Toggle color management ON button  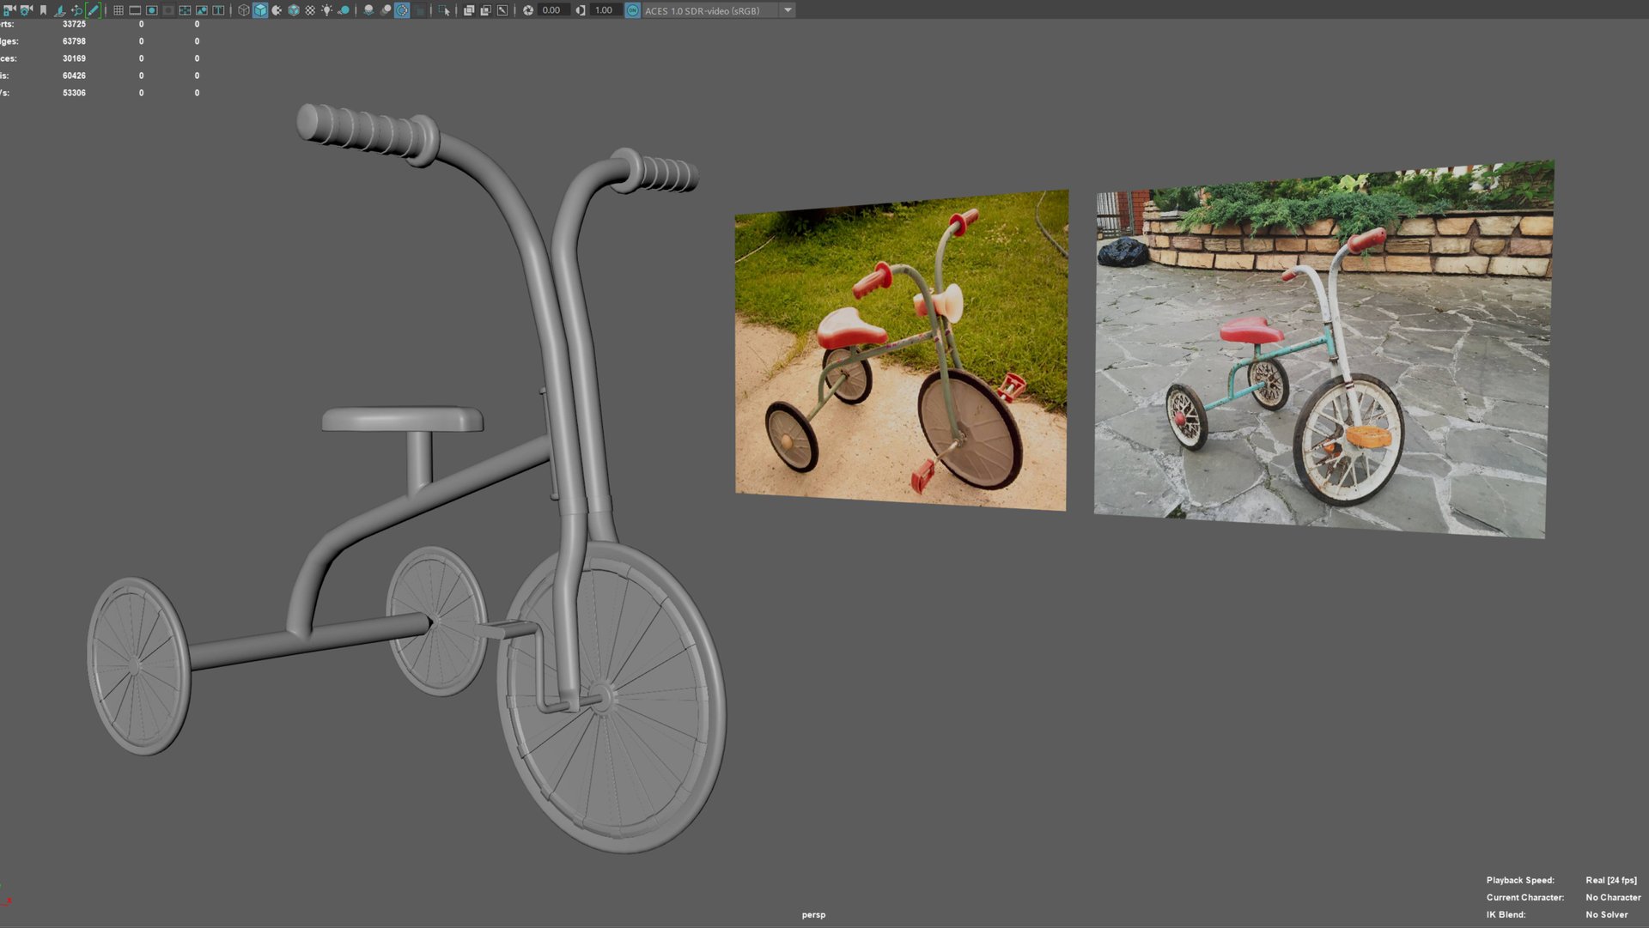[633, 10]
